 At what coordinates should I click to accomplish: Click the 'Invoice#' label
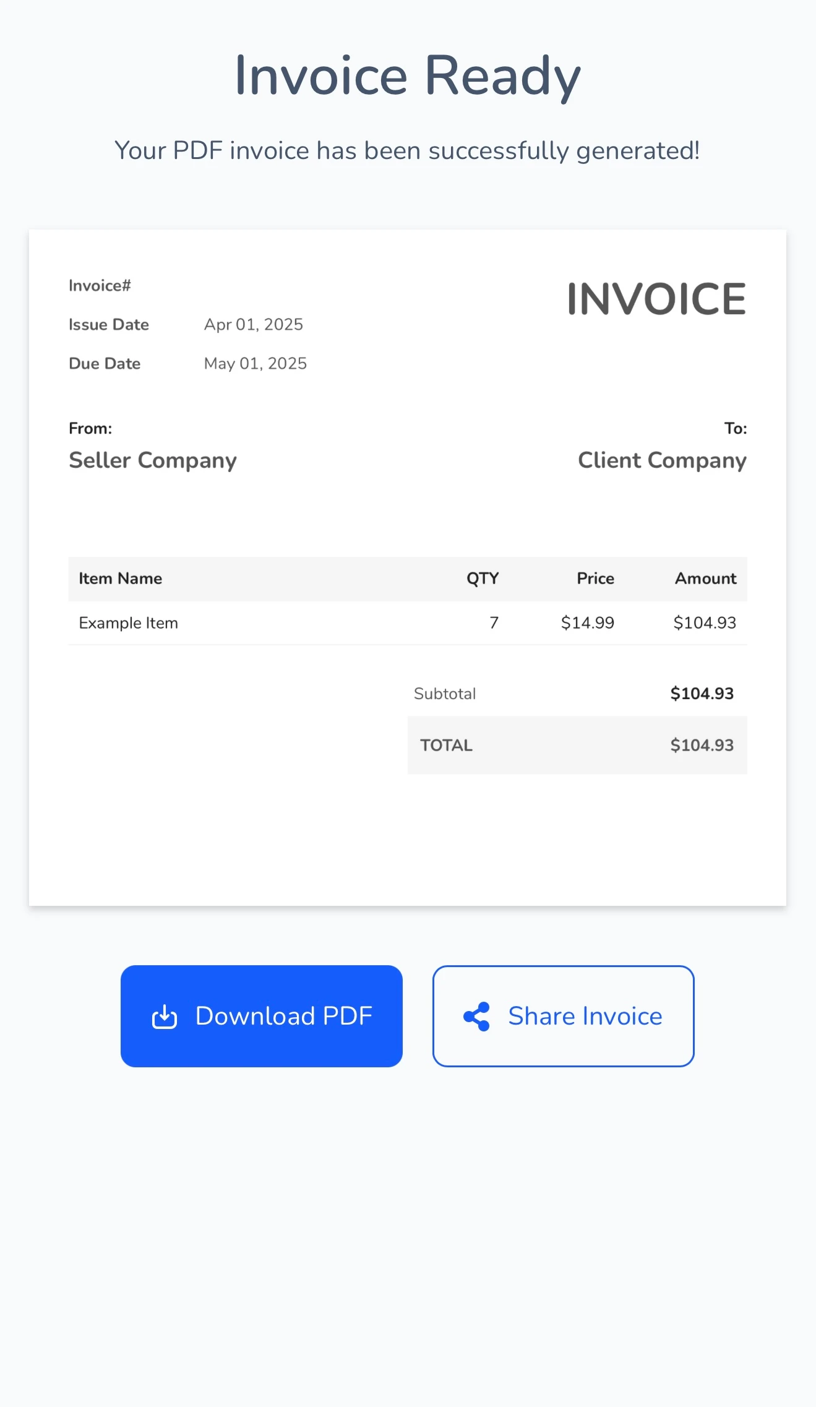(100, 285)
